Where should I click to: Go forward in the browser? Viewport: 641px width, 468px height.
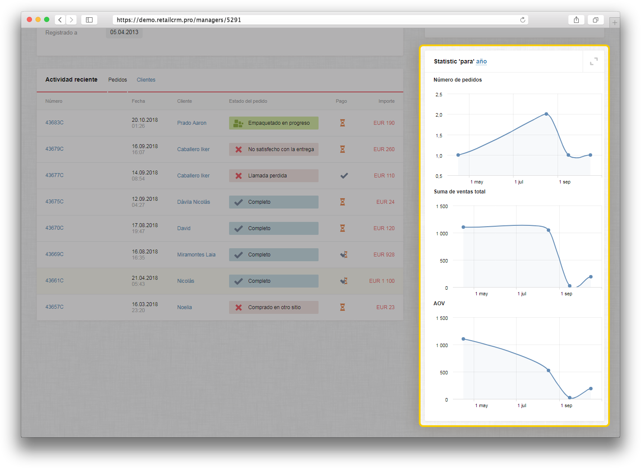coord(72,20)
